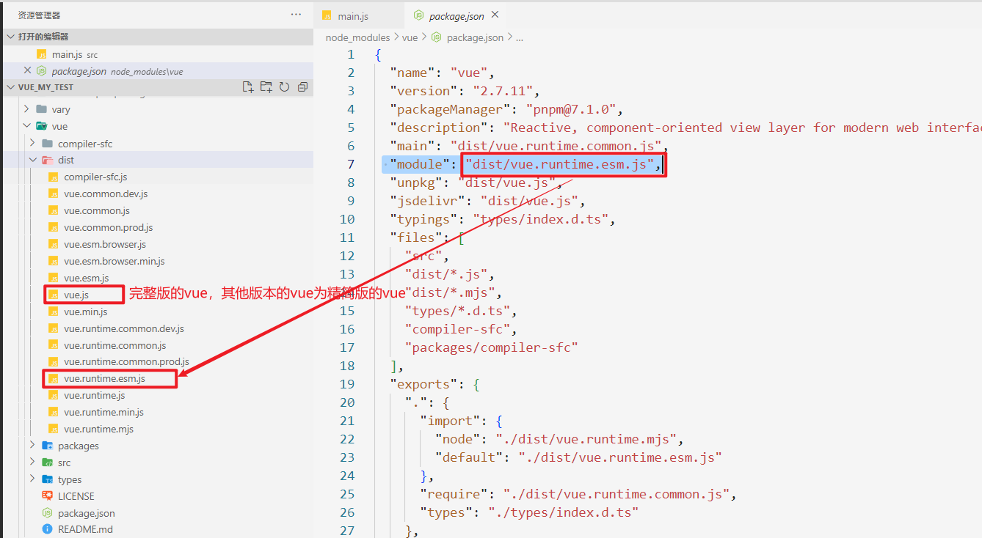Close the package.json editor tab
Screen dimensions: 982x538
[495, 15]
